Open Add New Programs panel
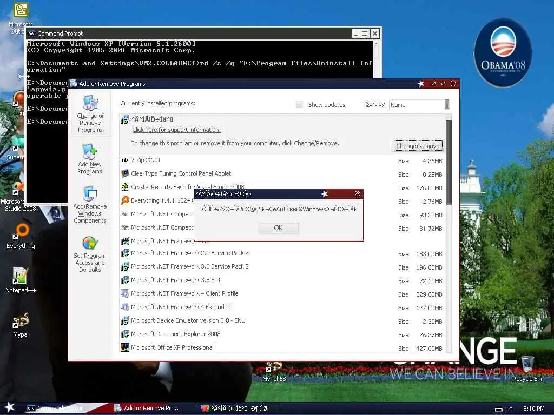Image resolution: width=554 pixels, height=415 pixels. tap(90, 159)
